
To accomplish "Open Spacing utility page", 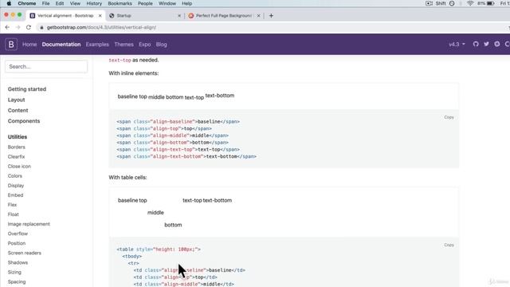I will coord(17,281).
